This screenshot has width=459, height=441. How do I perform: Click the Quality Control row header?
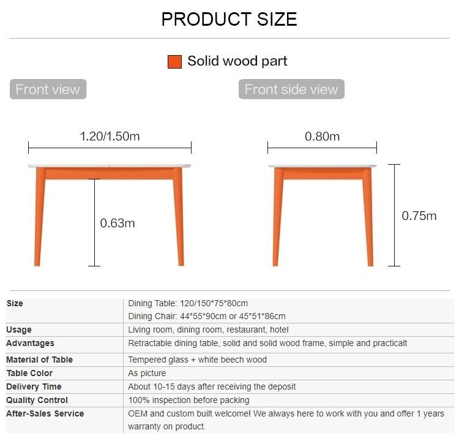point(37,400)
